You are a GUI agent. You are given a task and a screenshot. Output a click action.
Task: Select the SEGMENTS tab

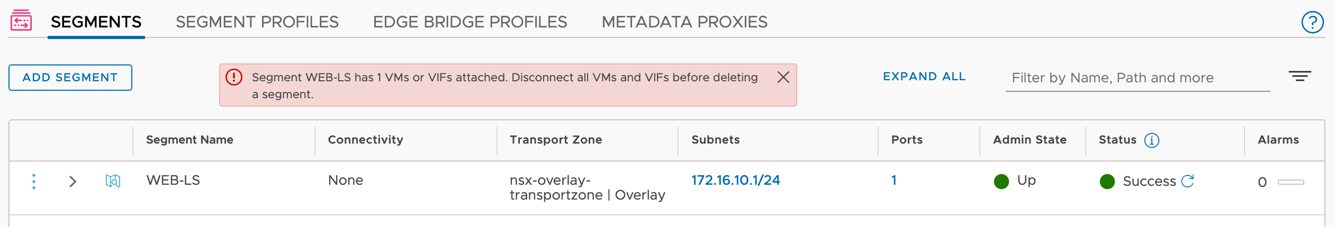pyautogui.click(x=96, y=22)
